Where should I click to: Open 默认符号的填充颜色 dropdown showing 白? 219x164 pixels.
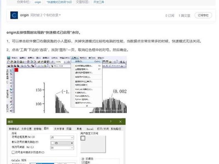coord(62,143)
